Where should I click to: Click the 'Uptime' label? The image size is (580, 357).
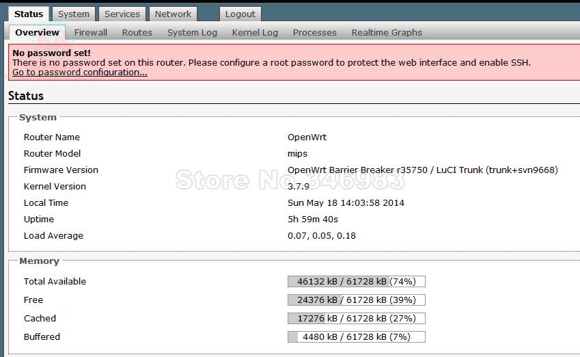point(39,220)
